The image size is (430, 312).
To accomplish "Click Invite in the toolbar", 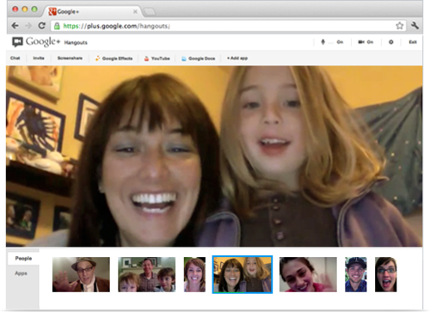I will pos(39,58).
